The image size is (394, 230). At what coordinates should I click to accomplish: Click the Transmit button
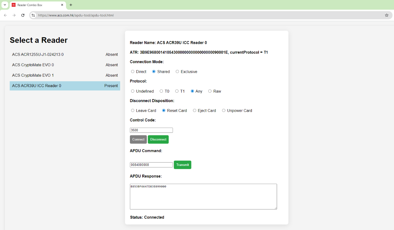(183, 165)
